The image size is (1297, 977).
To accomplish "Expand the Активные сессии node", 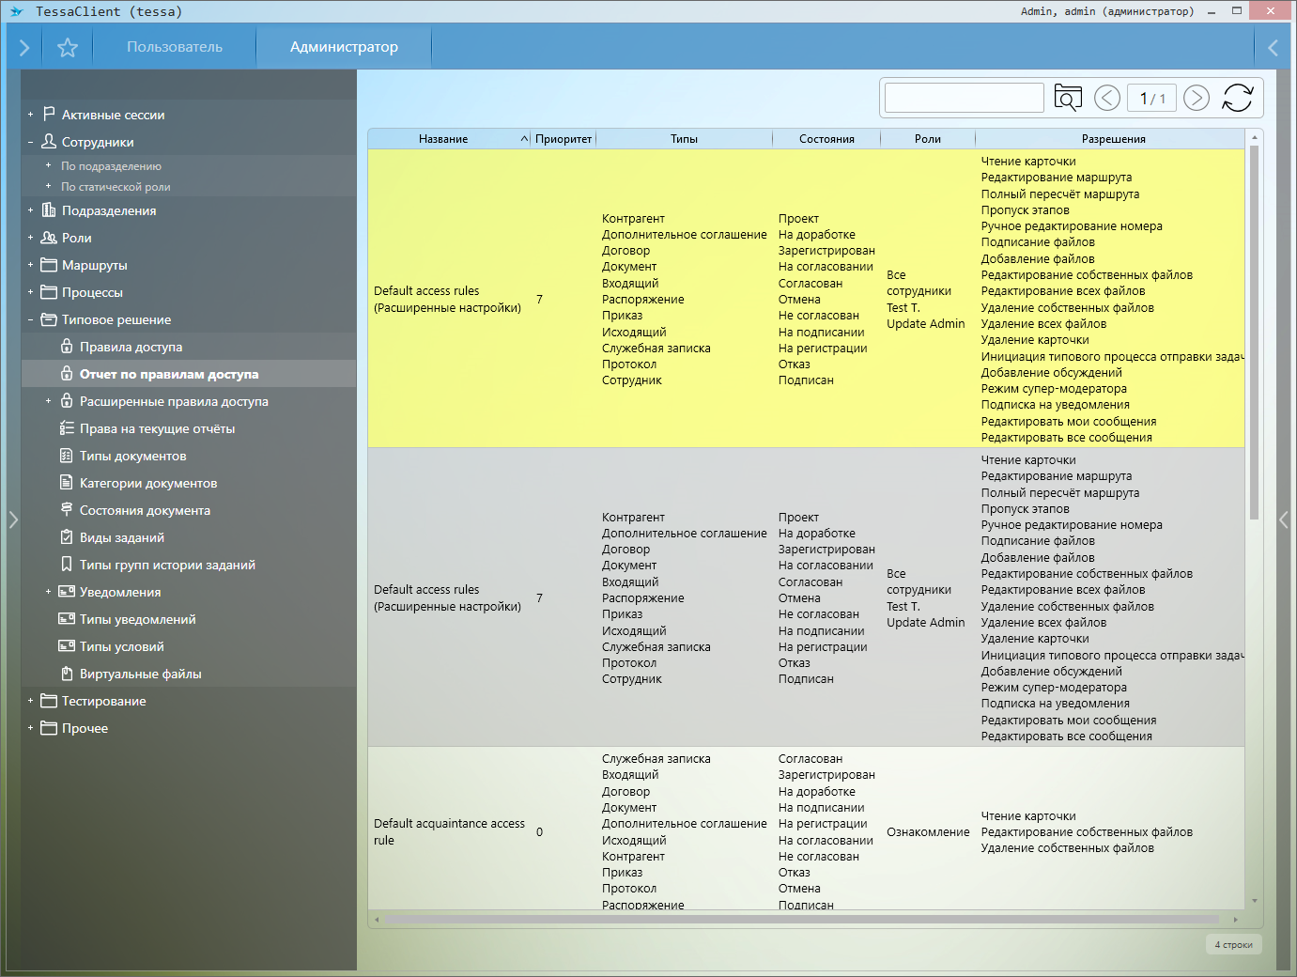I will pos(30,115).
